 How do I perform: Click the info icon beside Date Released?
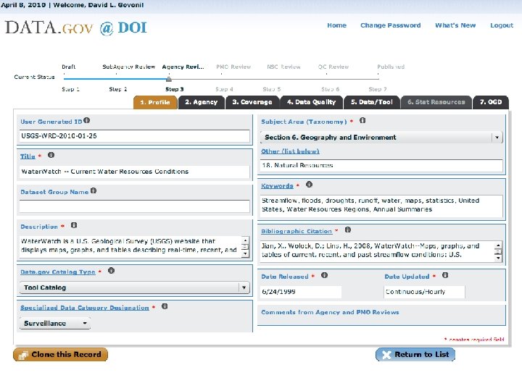(324, 275)
